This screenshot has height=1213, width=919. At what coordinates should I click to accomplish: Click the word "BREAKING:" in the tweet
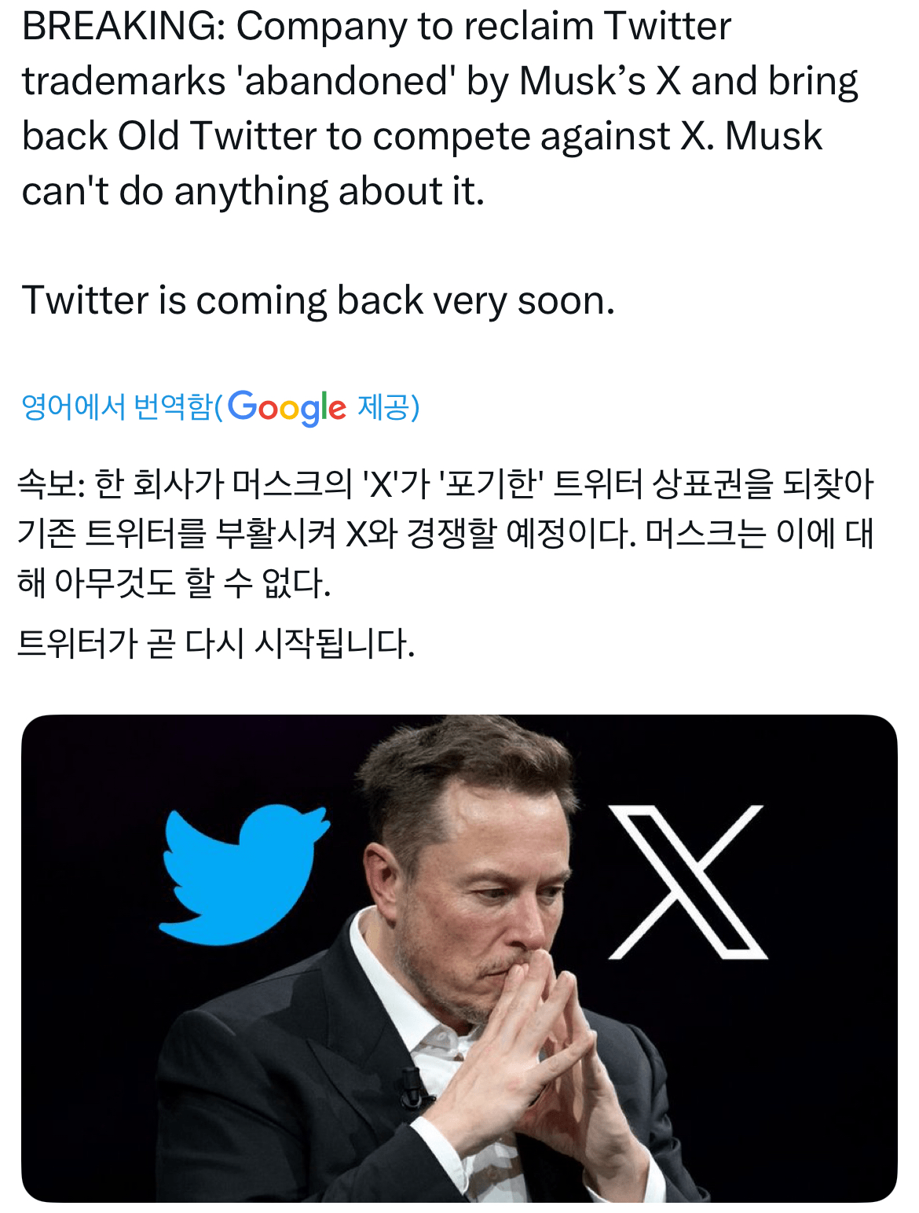tap(123, 27)
